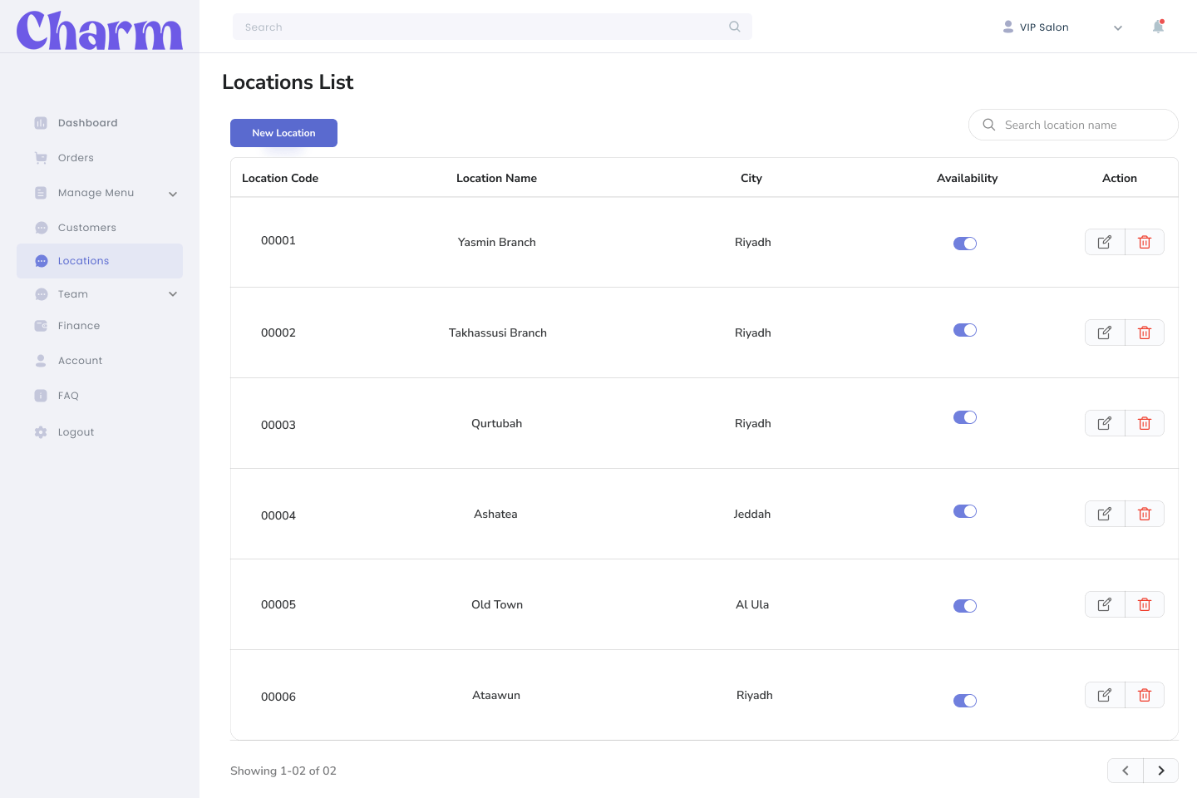The height and width of the screenshot is (798, 1197).
Task: Select Locations in the sidebar
Action: 100,261
